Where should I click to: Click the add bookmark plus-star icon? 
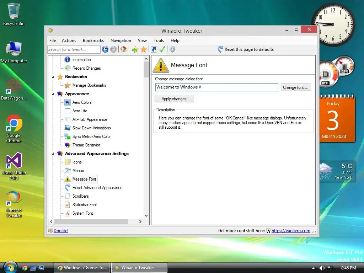pyautogui.click(x=135, y=49)
